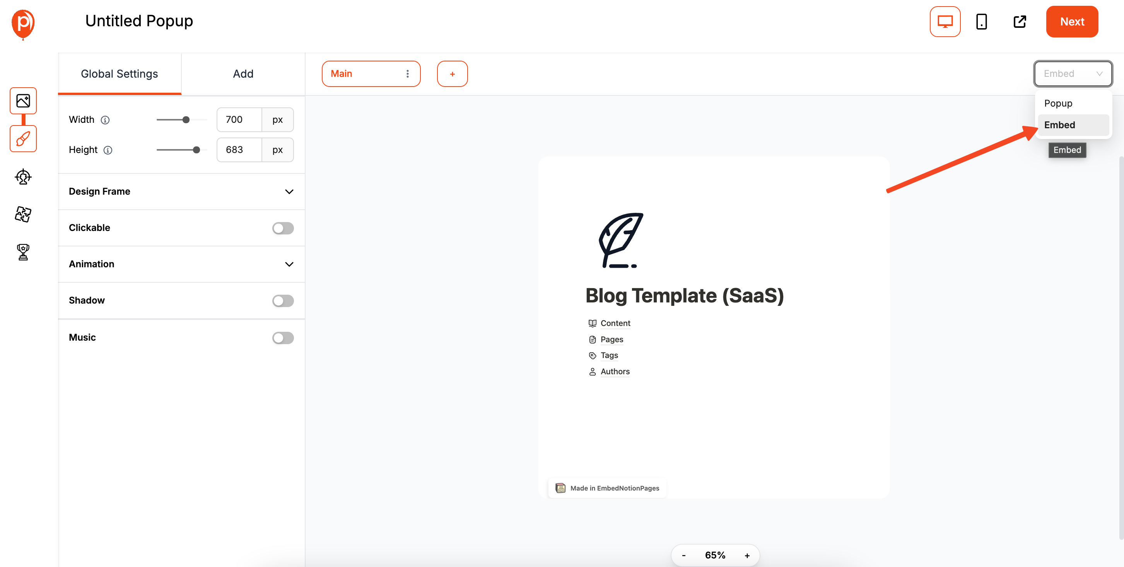Add a new page with plus button

point(453,74)
